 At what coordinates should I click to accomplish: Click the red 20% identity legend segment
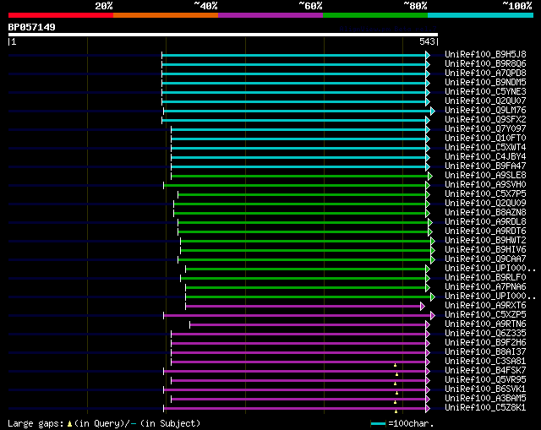click(x=61, y=15)
